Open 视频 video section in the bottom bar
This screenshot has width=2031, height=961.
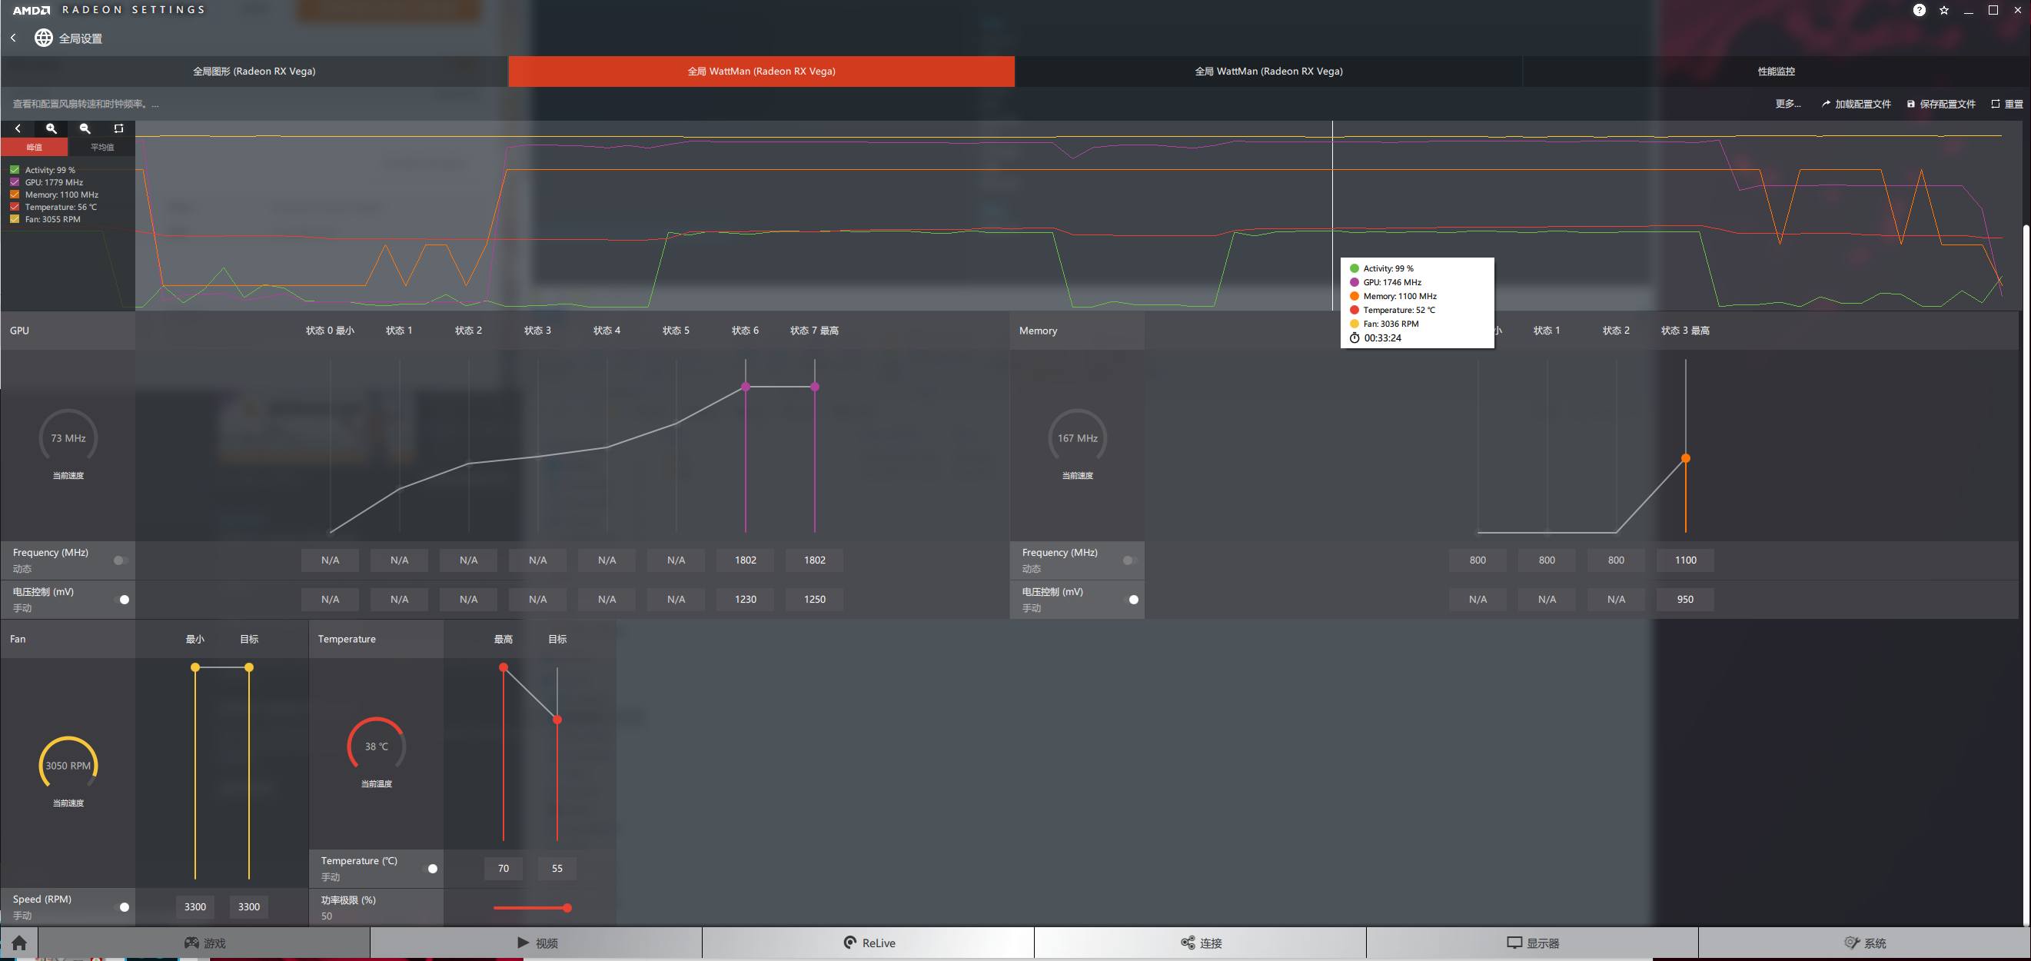click(536, 943)
